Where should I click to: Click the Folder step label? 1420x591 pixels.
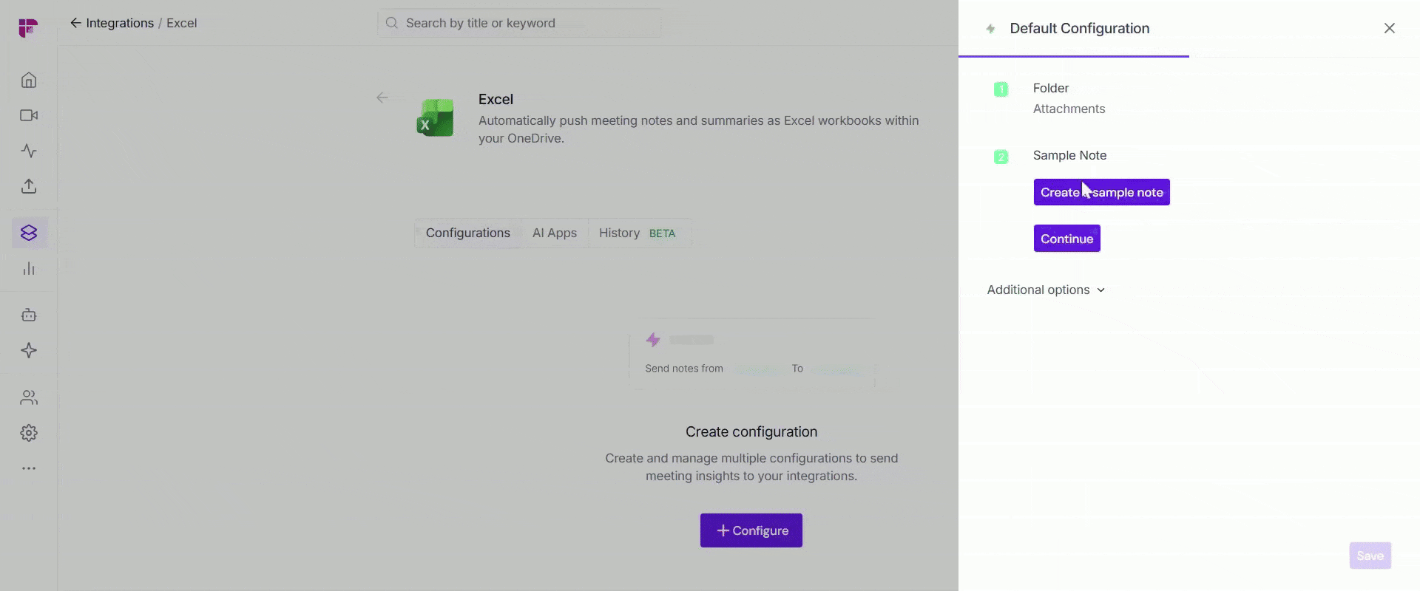point(1051,88)
